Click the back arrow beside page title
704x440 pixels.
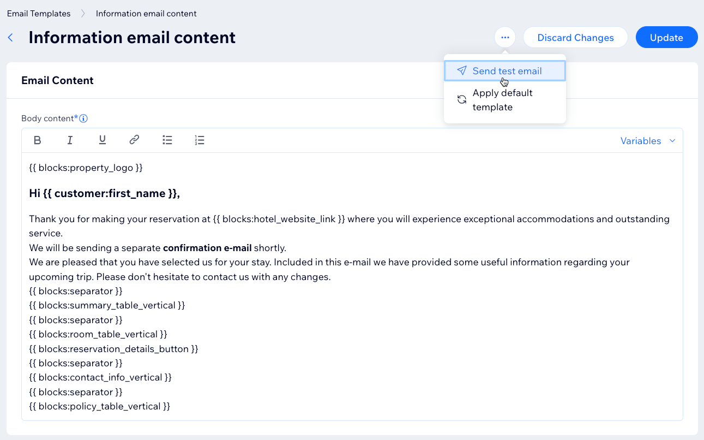10,38
